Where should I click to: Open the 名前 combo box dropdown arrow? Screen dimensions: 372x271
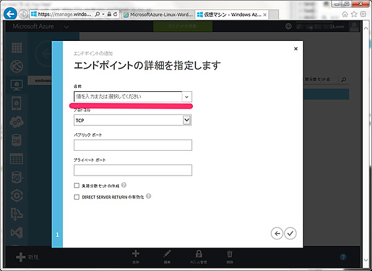(187, 97)
